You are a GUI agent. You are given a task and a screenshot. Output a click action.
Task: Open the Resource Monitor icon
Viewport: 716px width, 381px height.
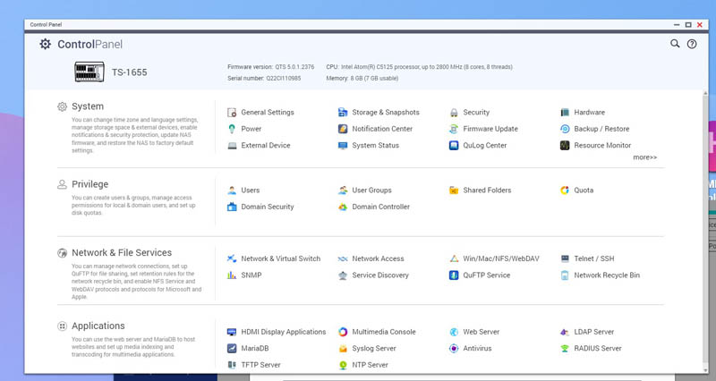click(x=565, y=146)
